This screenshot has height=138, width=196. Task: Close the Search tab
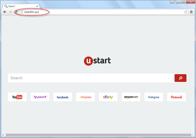(x=37, y=6)
